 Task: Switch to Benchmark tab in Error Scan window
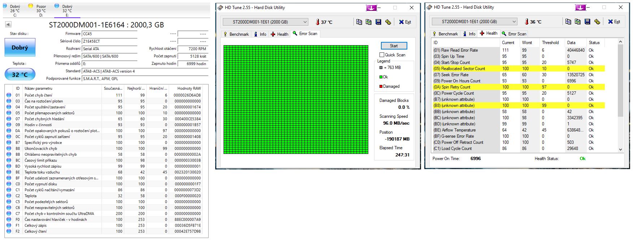(x=236, y=34)
